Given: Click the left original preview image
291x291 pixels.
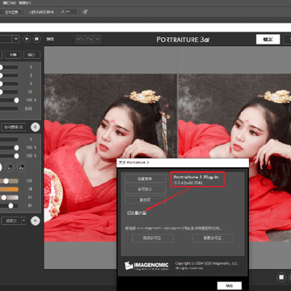Looking at the screenshot, I should [111, 158].
